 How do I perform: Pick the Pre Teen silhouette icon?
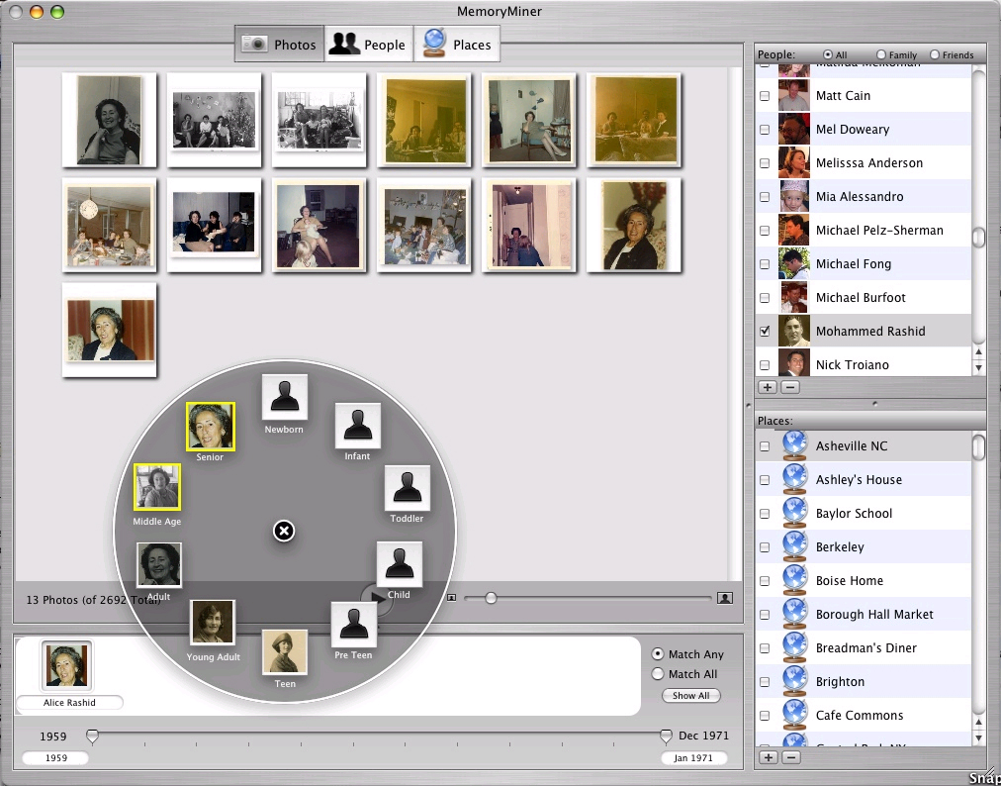pyautogui.click(x=354, y=625)
